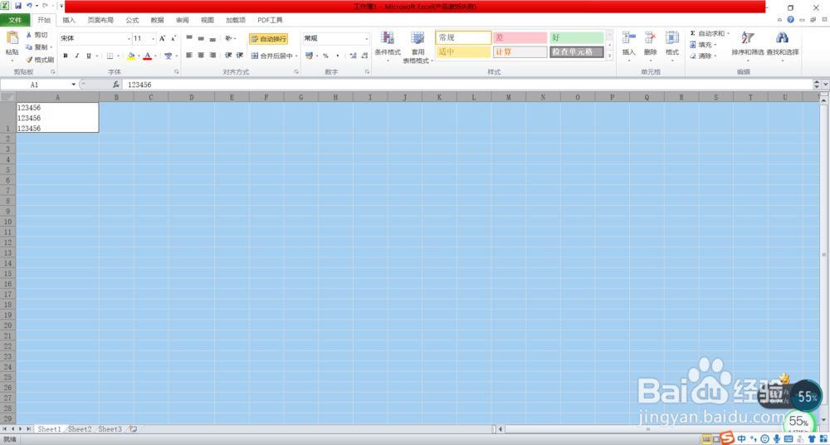Click the Cut (剪切) scissors icon
The image size is (830, 445).
tap(29, 35)
